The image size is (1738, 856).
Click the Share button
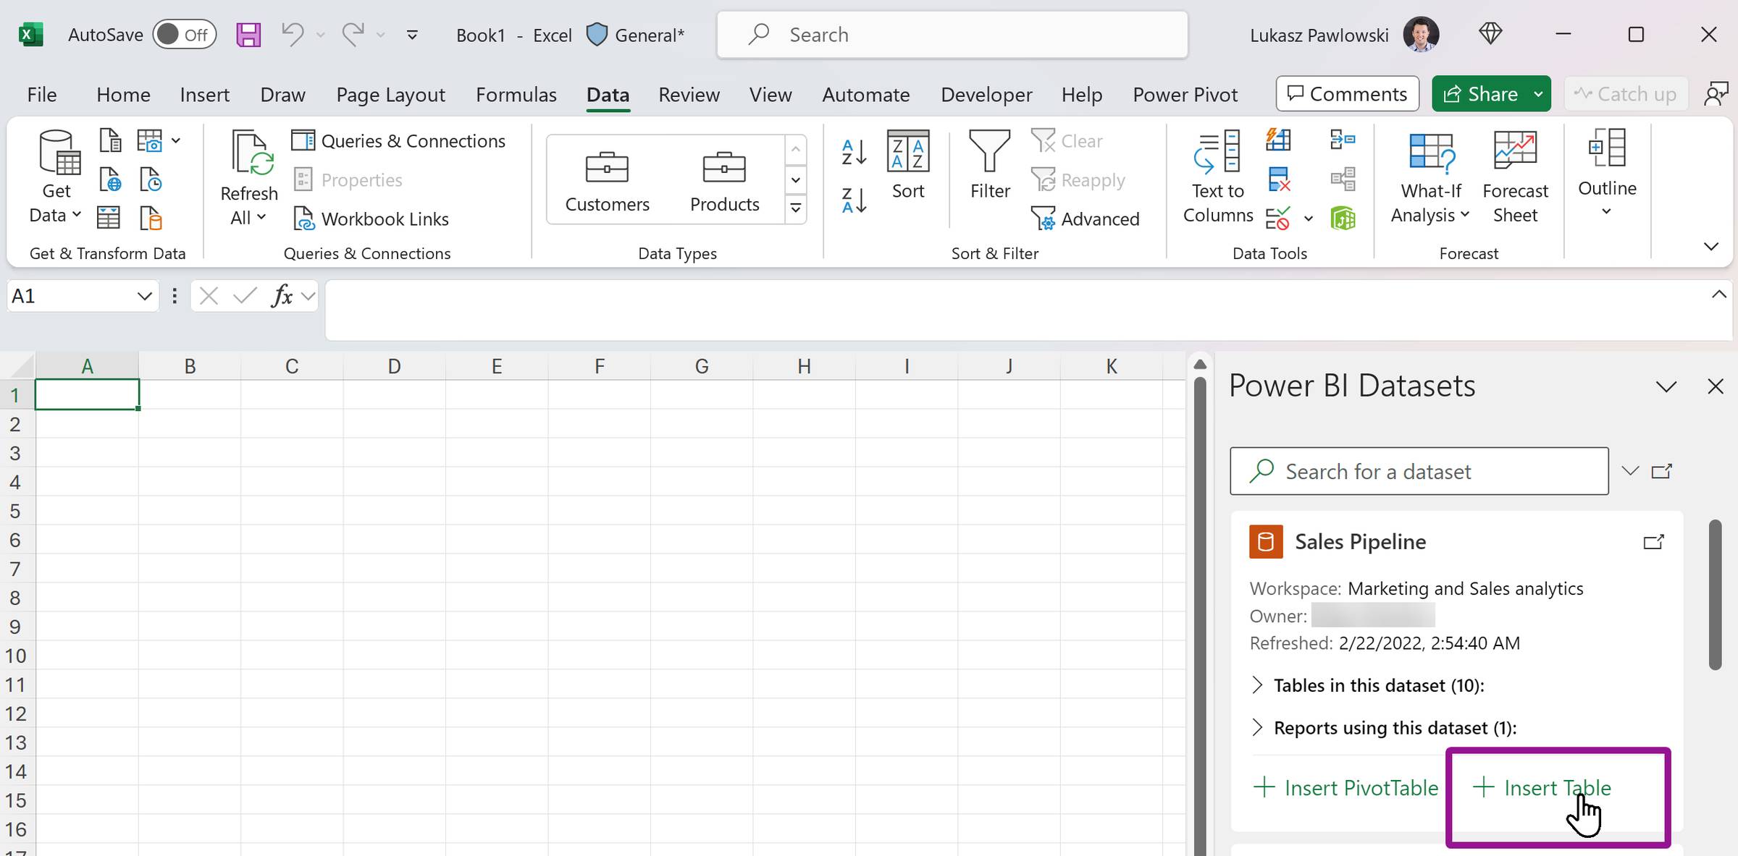[x=1480, y=94]
